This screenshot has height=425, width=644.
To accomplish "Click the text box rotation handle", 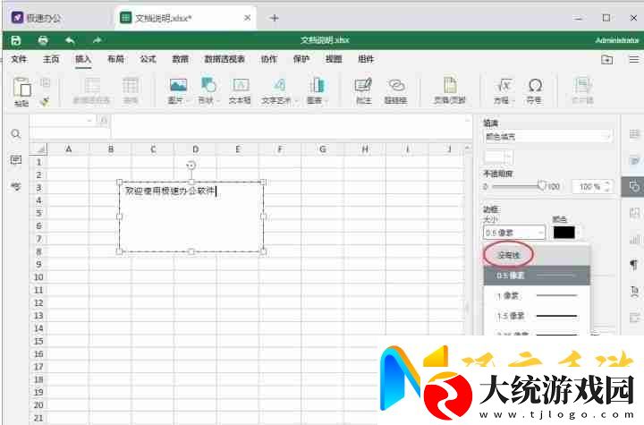I will coord(191,166).
